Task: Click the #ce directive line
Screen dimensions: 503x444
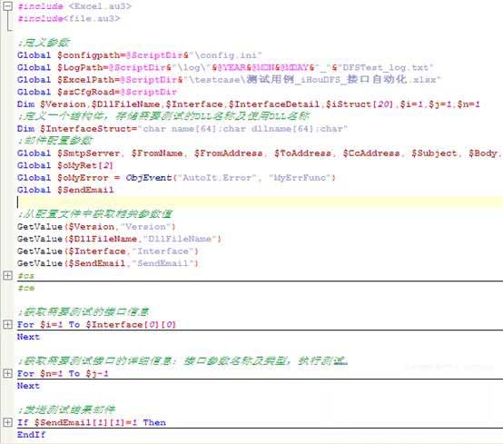Action: coord(25,288)
